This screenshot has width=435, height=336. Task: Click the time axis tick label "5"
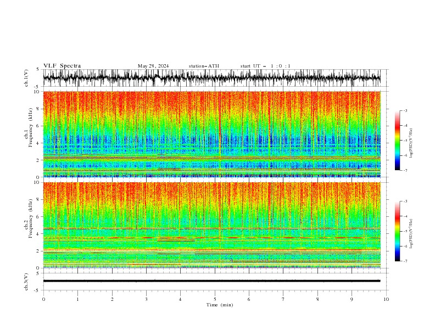tap(215, 299)
